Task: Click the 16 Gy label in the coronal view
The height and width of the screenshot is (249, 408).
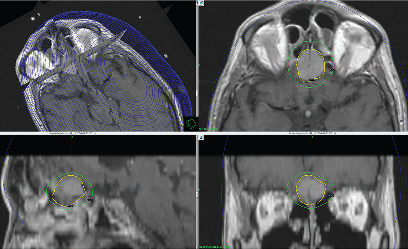Action: (316, 203)
